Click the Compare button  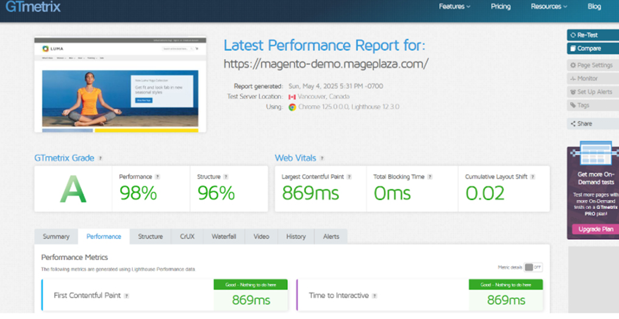tap(593, 49)
